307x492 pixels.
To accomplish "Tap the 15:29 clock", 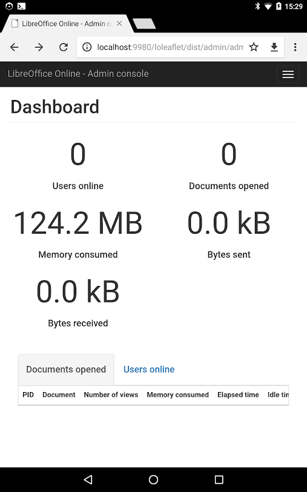I will [x=294, y=6].
